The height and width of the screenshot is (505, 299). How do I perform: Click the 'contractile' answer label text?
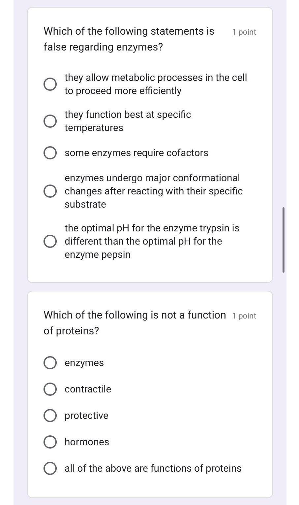(88, 389)
